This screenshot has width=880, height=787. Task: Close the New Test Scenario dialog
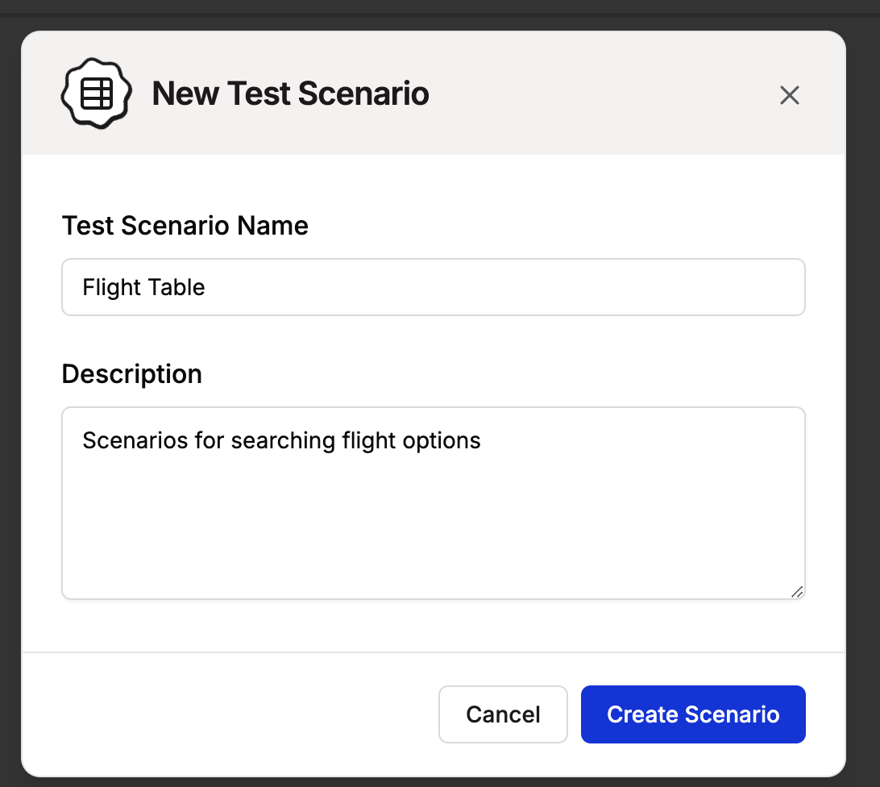[789, 95]
